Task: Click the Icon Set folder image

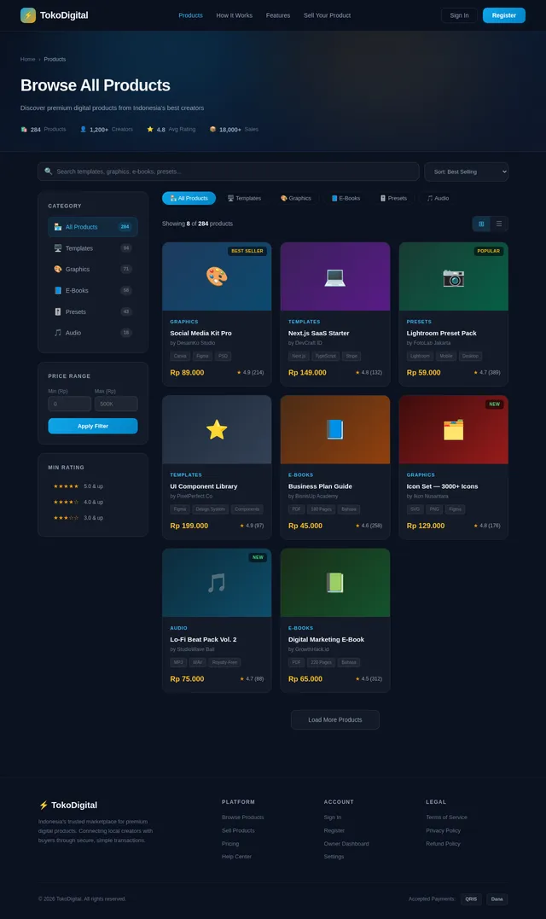Action: tap(453, 429)
